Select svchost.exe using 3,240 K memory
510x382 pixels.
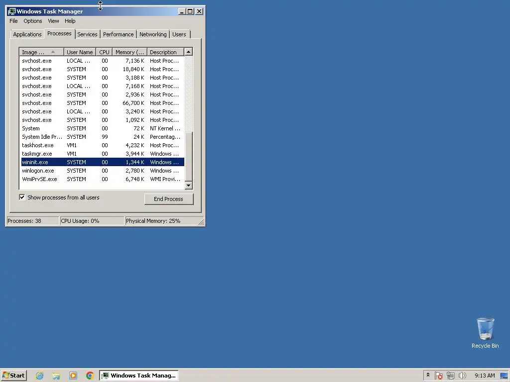click(103, 111)
